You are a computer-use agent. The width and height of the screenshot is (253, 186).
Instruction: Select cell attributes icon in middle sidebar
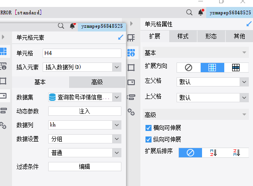pos(131,53)
